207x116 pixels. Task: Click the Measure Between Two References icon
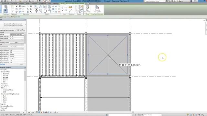[71, 11]
